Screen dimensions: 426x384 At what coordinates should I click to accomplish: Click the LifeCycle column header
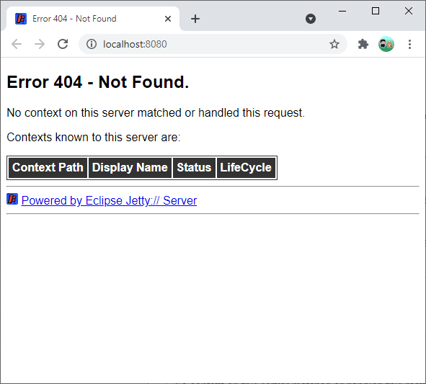(x=246, y=168)
